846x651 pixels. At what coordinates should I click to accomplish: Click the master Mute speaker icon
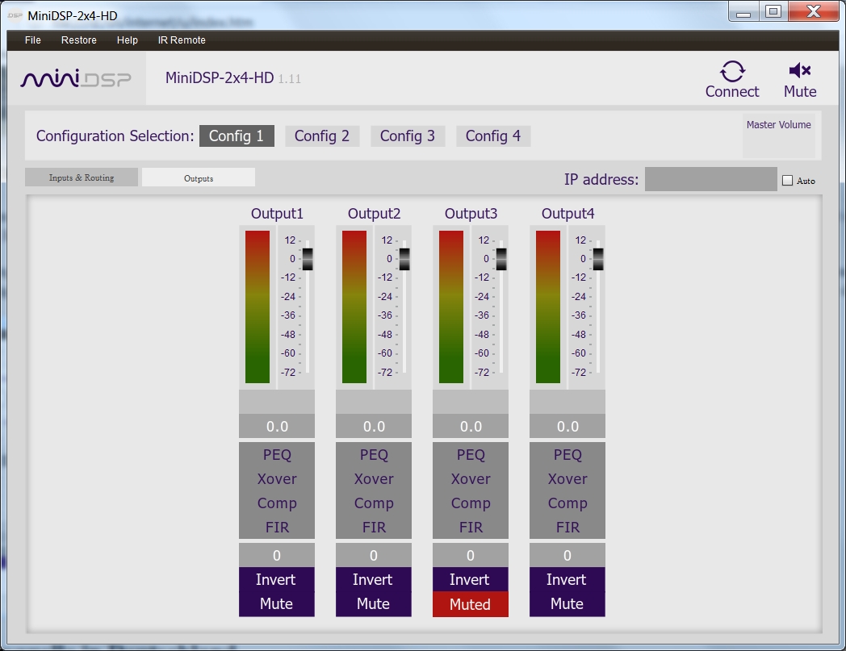point(800,70)
